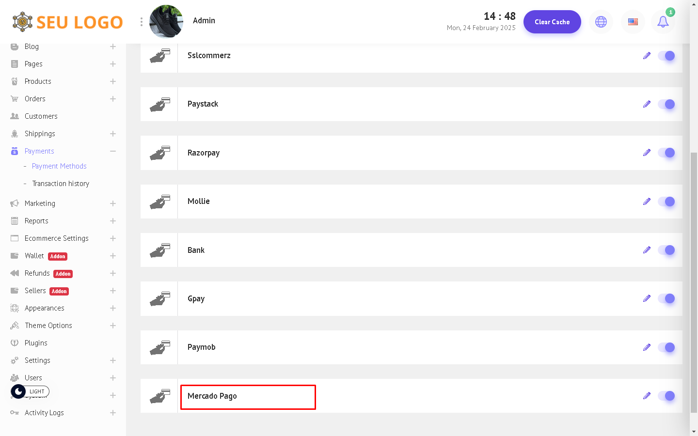Click the notification bell icon
698x436 pixels.
(663, 22)
